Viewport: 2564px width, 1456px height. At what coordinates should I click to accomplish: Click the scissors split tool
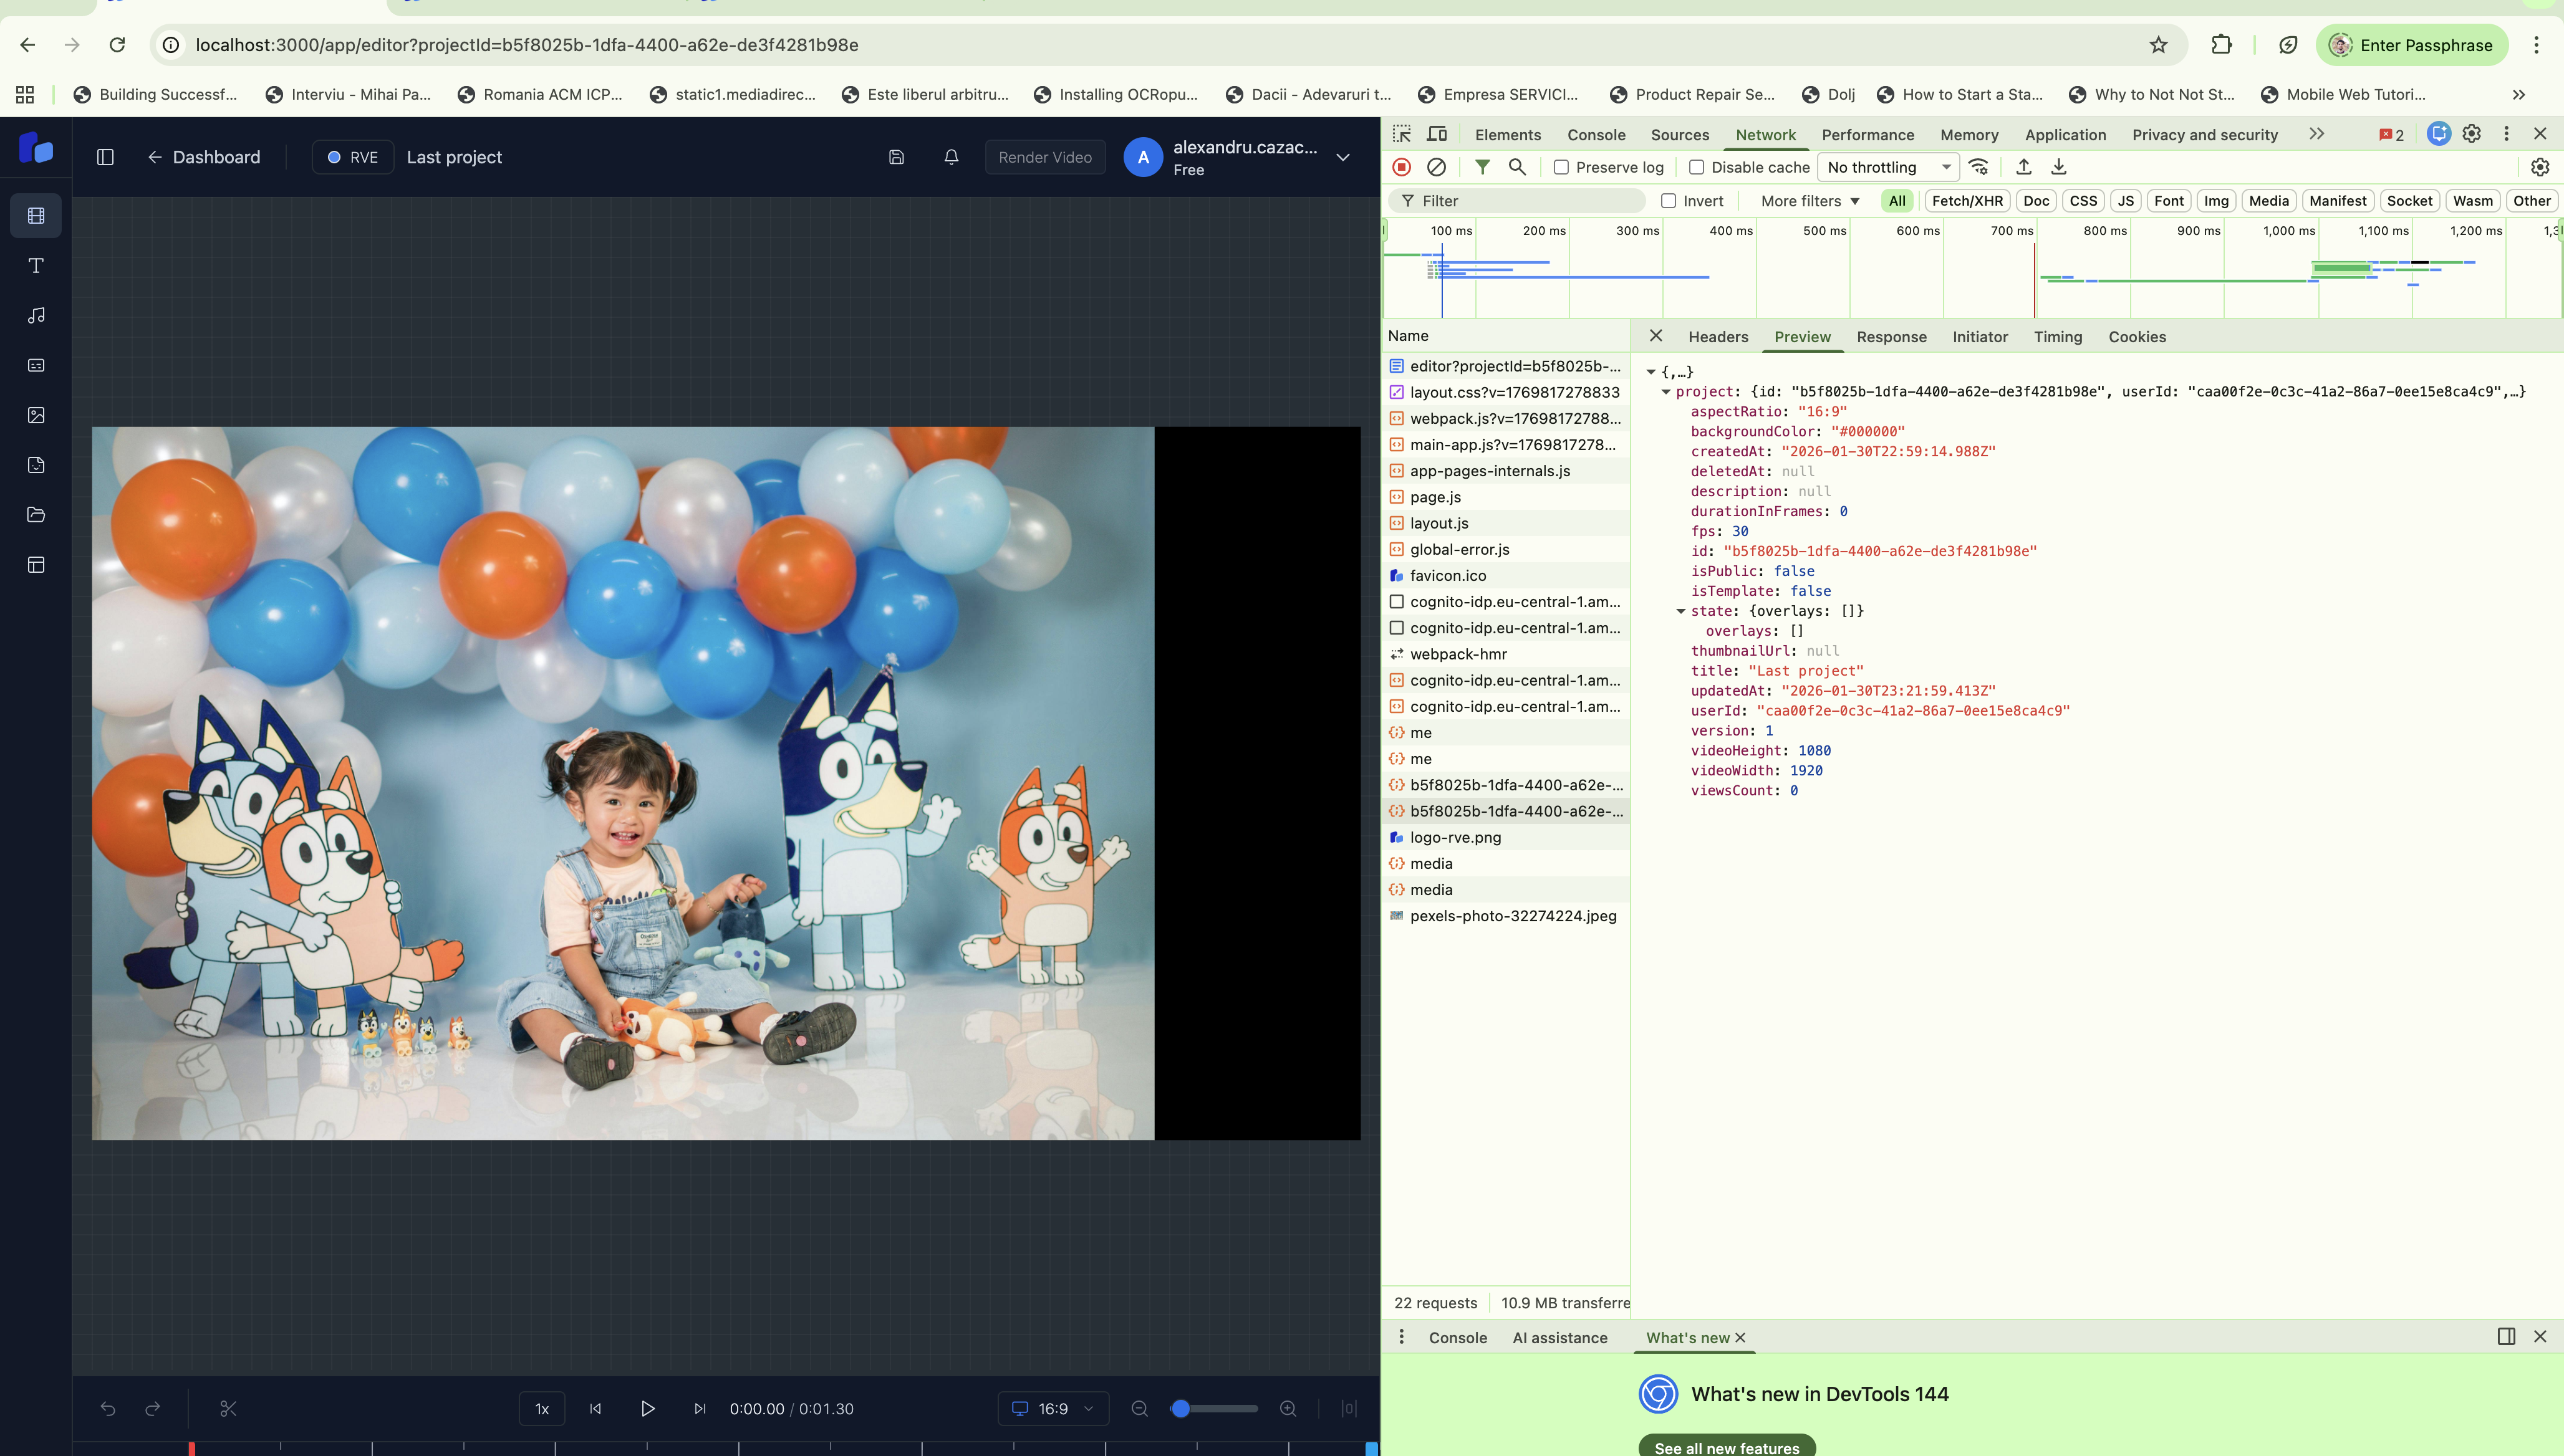coord(228,1408)
